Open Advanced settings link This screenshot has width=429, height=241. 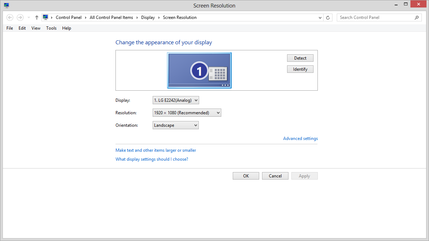pos(300,139)
